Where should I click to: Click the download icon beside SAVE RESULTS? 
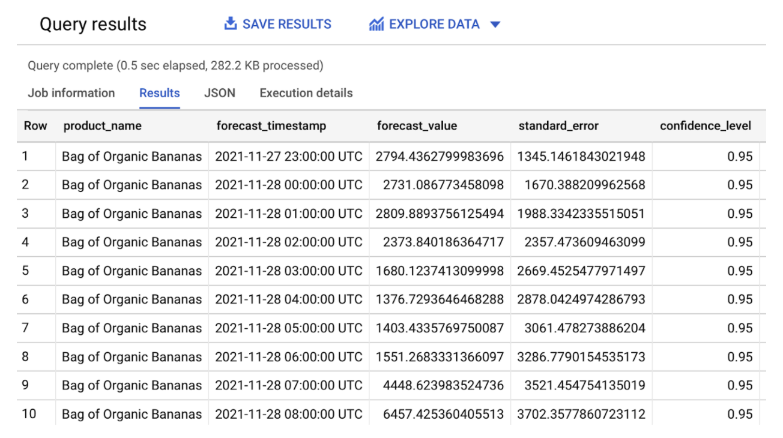click(x=230, y=23)
